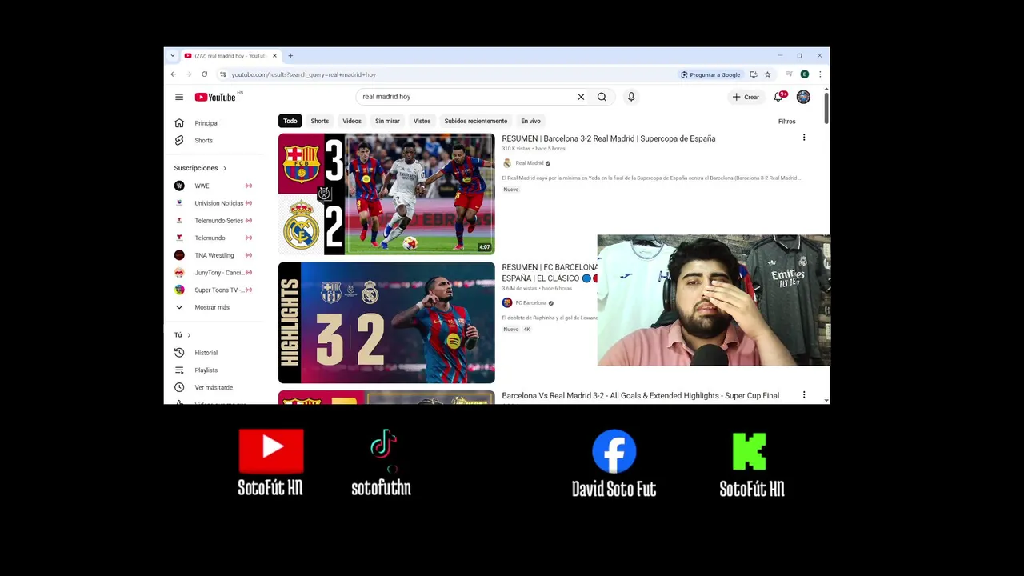Click Preguntar a Google in the address bar
This screenshot has width=1024, height=576.
(x=710, y=74)
